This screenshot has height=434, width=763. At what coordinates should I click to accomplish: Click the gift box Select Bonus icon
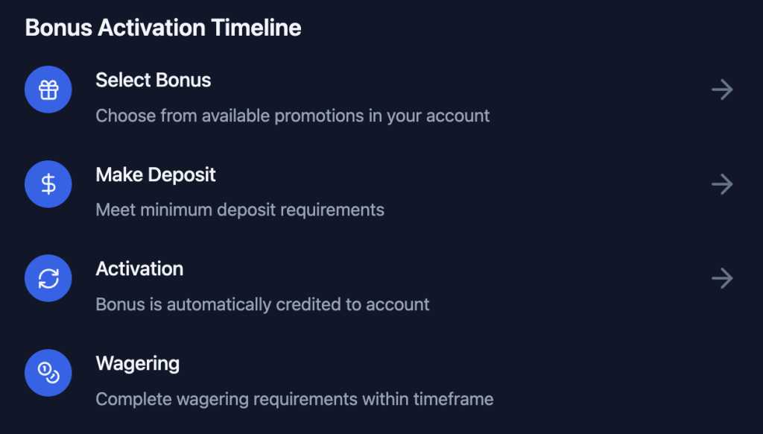[x=48, y=89]
